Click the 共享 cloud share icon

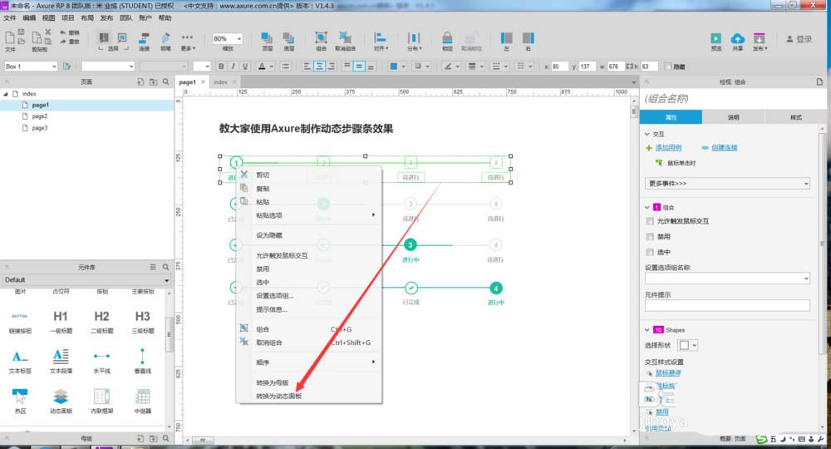737,38
